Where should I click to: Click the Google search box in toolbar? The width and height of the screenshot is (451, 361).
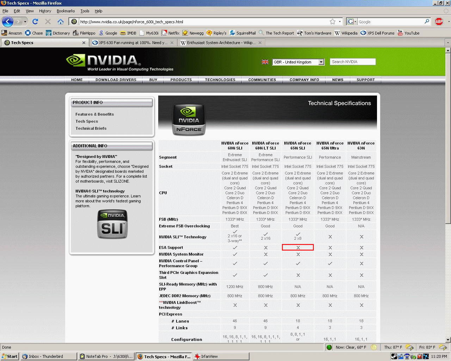pos(390,22)
